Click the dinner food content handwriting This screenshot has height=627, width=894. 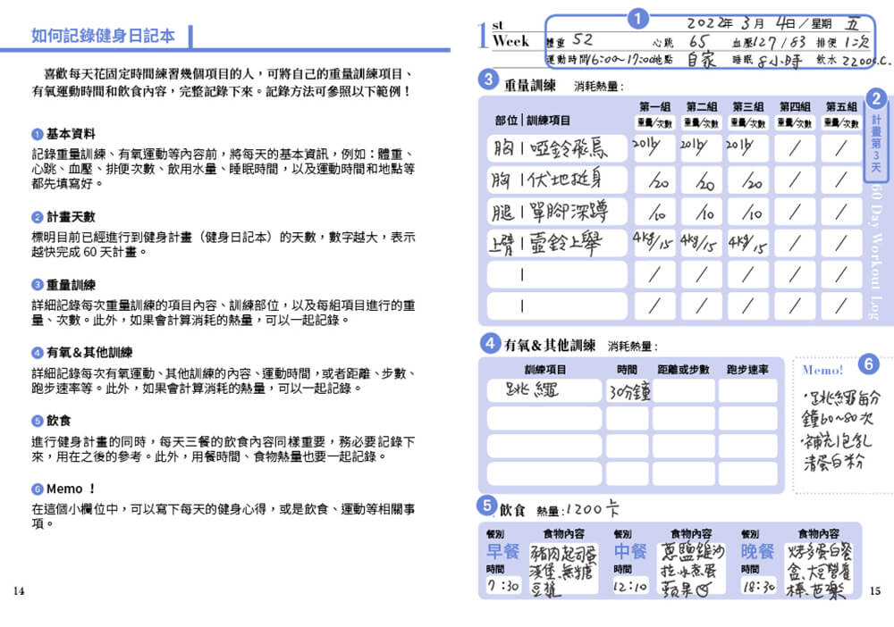click(819, 570)
